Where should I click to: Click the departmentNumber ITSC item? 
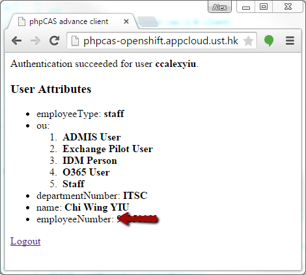tap(92, 196)
